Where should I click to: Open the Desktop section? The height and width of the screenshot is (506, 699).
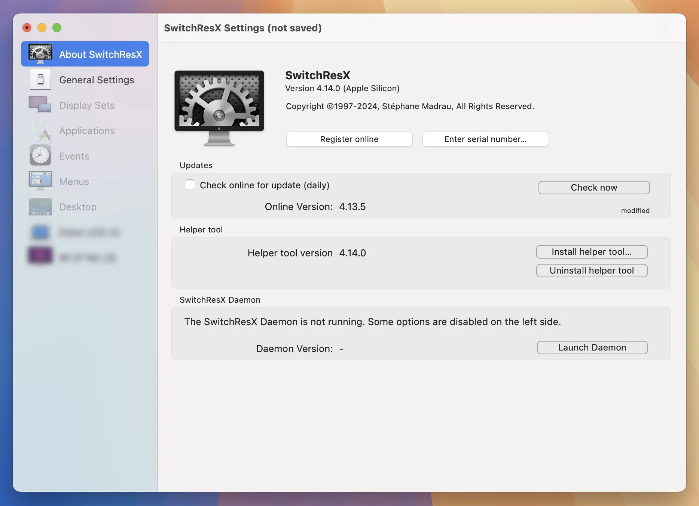(x=85, y=207)
